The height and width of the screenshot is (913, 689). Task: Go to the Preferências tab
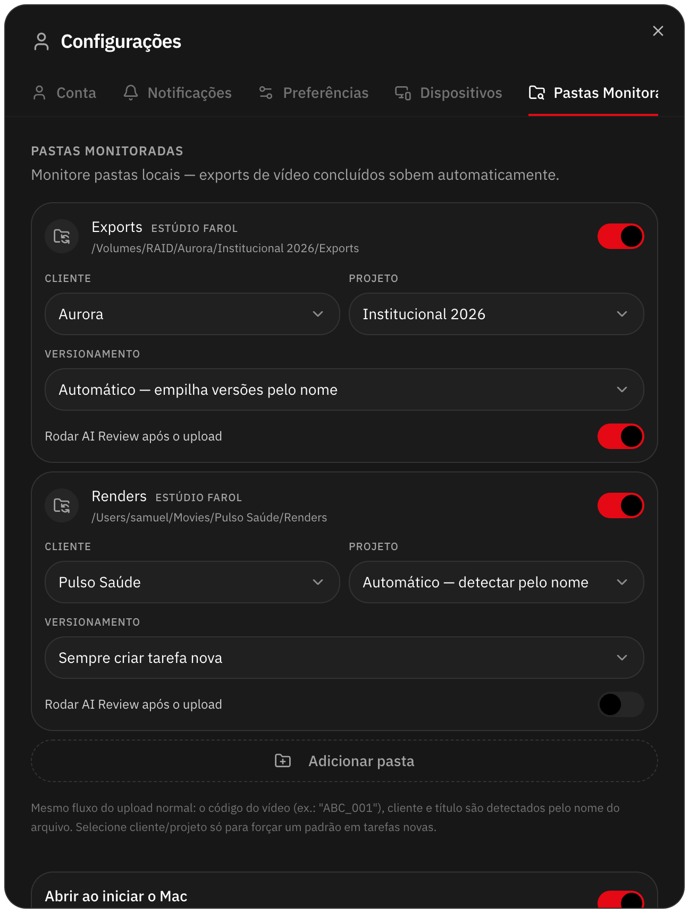click(314, 93)
